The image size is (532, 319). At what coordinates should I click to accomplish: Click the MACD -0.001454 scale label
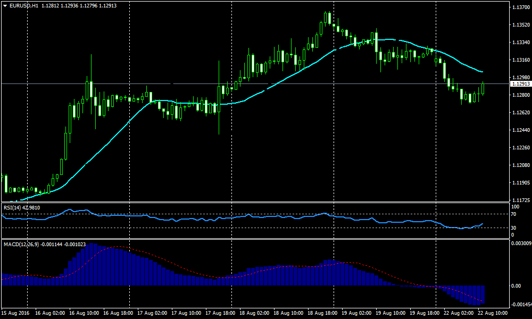[x=519, y=304]
